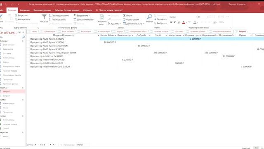Click the Итоги sigma icon
The image size is (264, 149).
point(124,15)
